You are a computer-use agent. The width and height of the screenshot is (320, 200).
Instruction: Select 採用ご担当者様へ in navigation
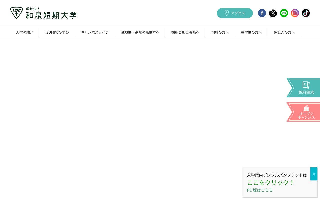pos(185,32)
